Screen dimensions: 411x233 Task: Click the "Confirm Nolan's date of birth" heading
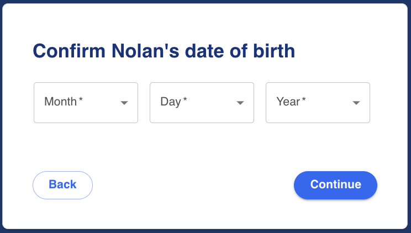coord(164,51)
